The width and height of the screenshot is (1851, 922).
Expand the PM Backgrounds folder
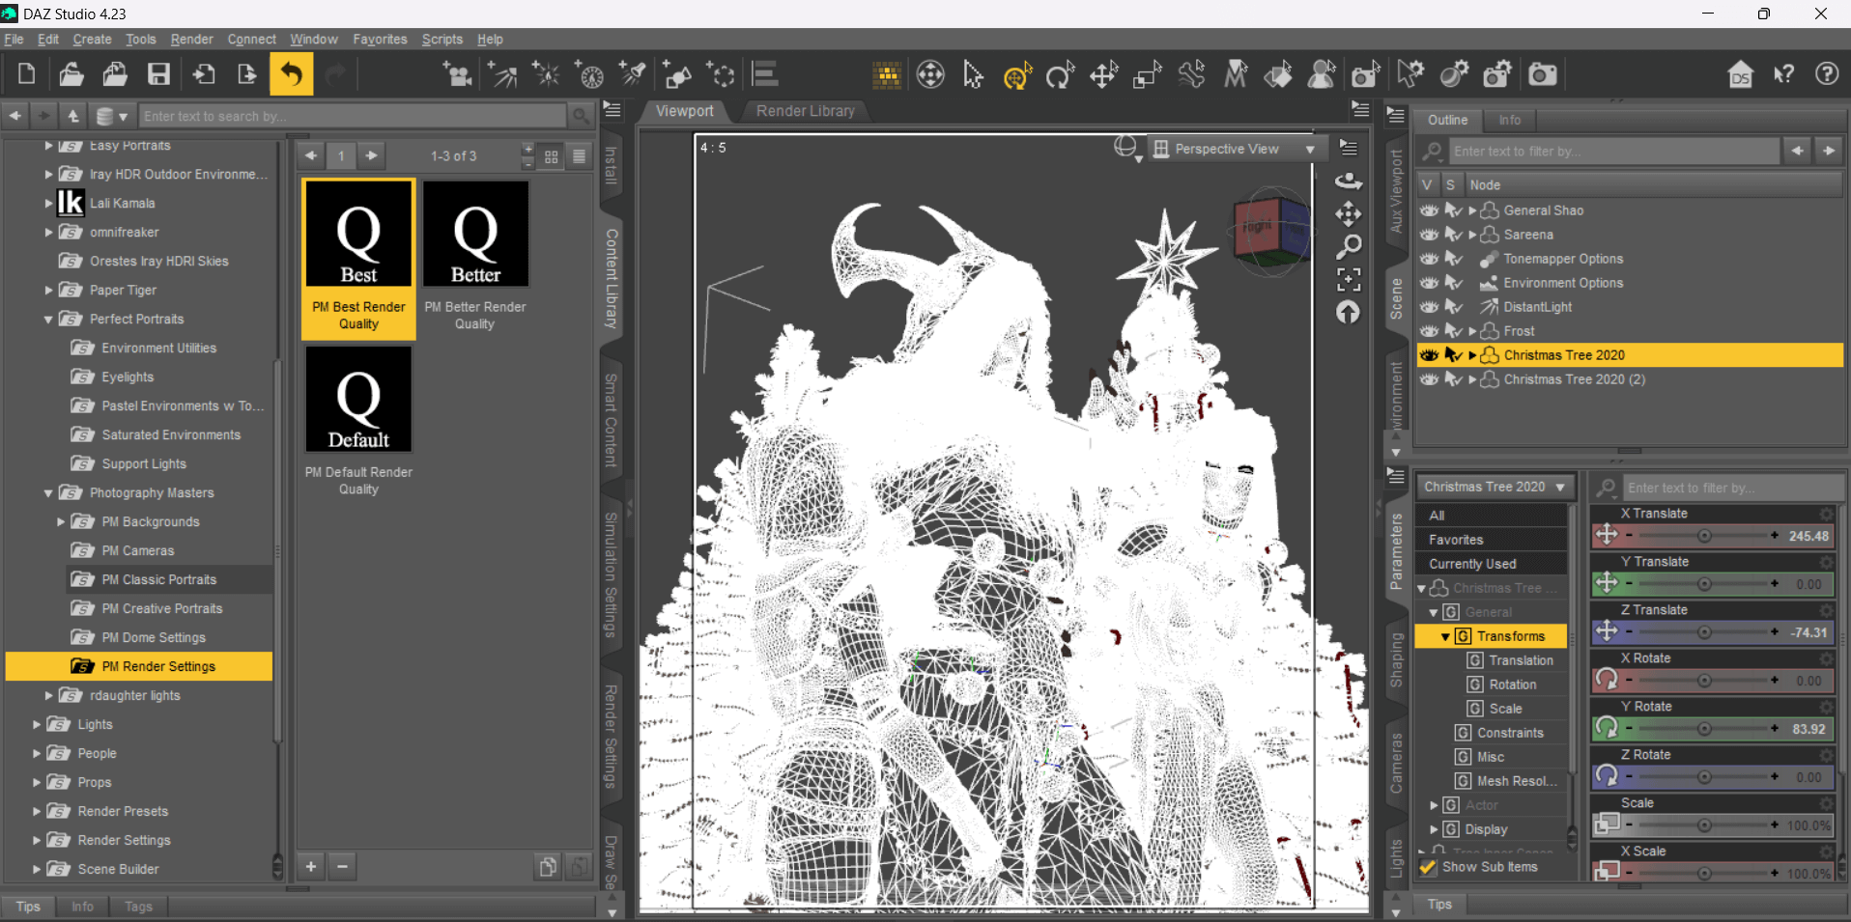click(x=61, y=522)
